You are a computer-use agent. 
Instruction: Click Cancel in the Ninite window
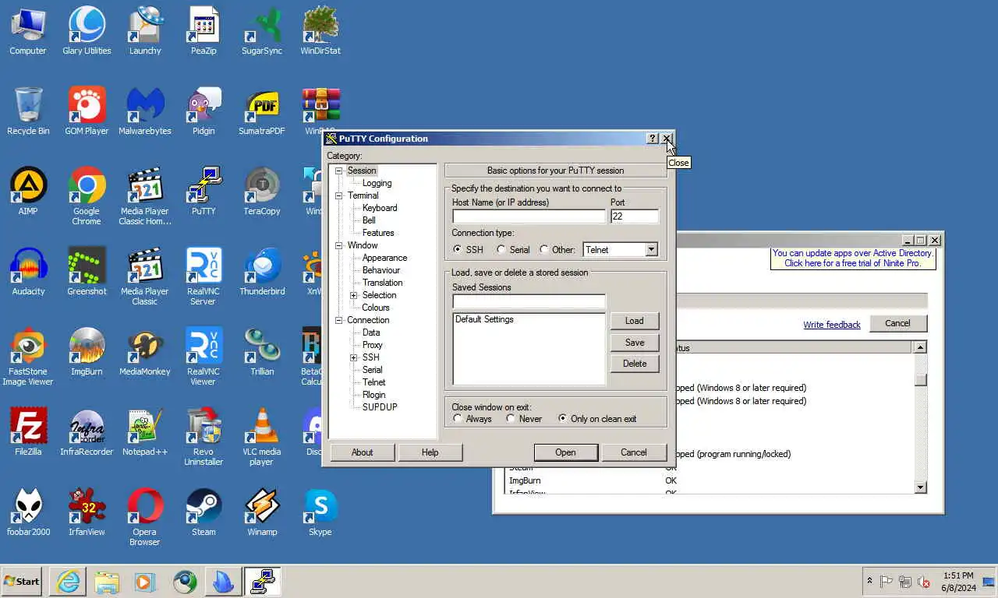[x=897, y=323]
